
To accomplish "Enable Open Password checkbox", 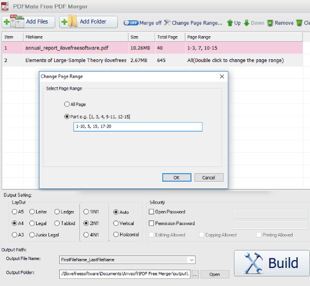I will pyautogui.click(x=151, y=212).
